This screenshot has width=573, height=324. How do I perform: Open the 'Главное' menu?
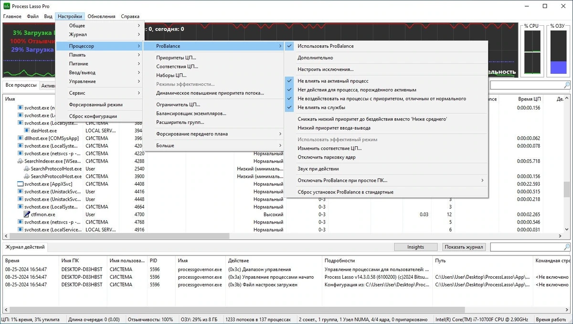12,16
